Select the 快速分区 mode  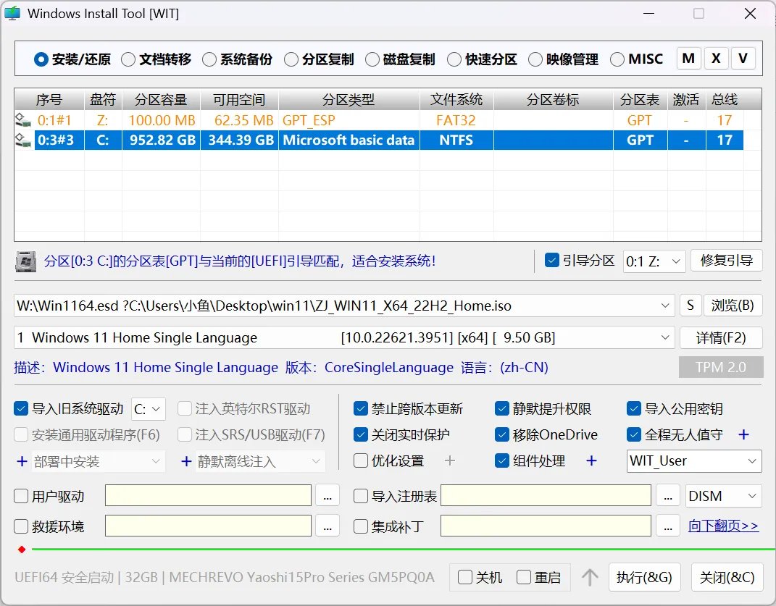[x=483, y=59]
